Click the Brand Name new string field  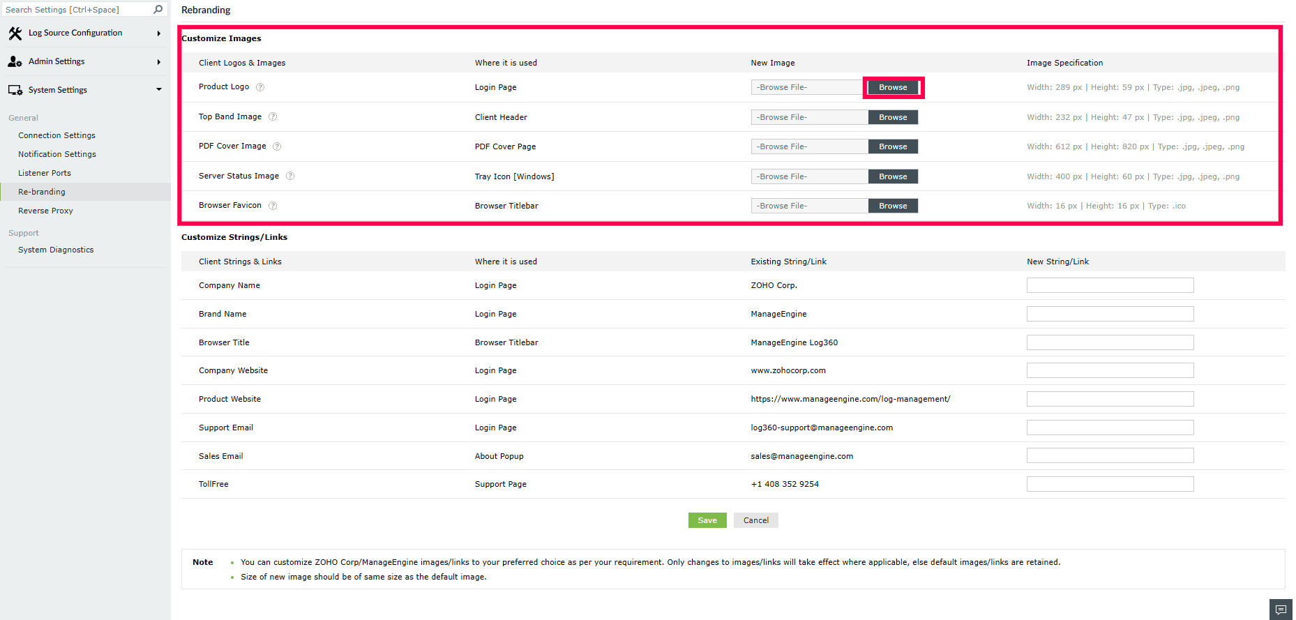[x=1110, y=314]
